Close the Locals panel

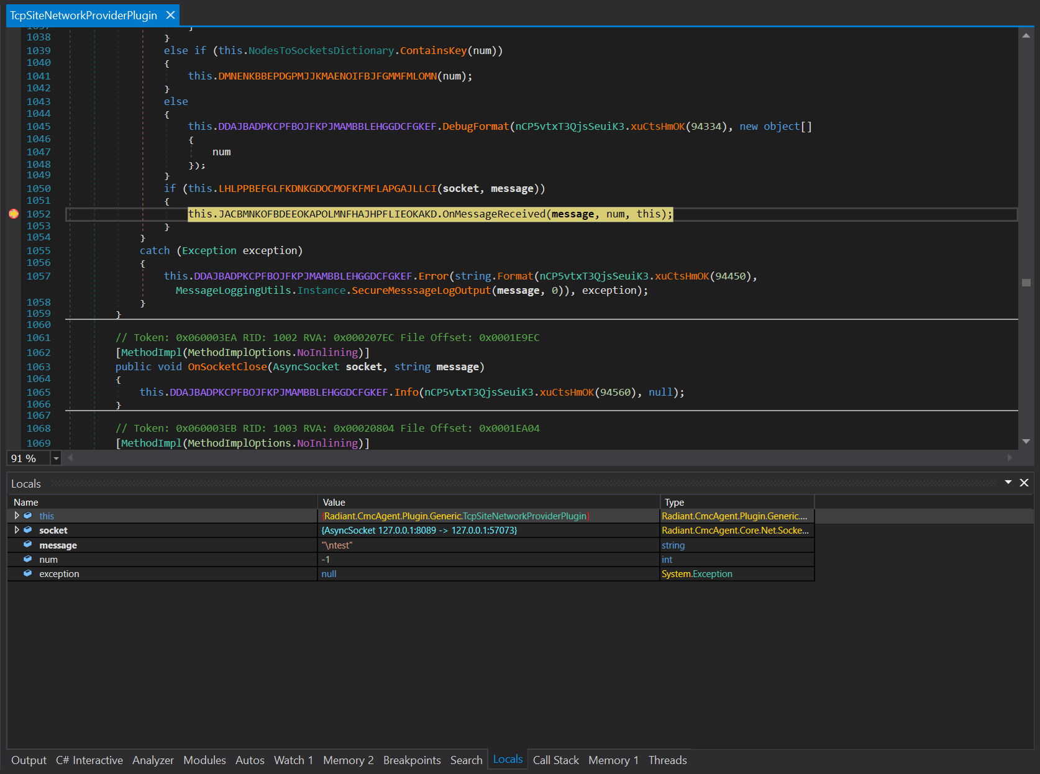[1024, 483]
